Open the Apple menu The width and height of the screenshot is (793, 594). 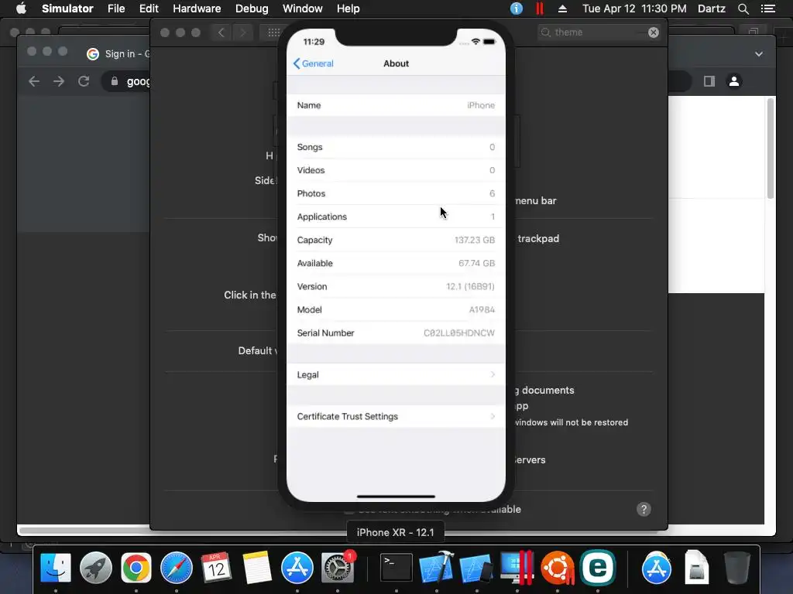(x=21, y=9)
